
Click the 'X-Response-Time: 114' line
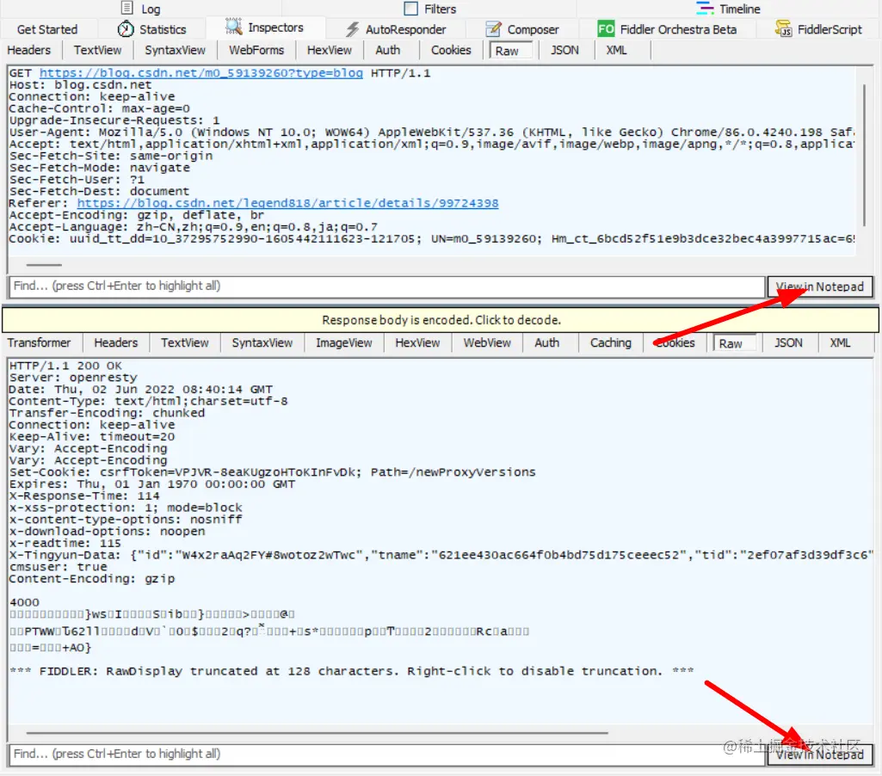pos(84,496)
